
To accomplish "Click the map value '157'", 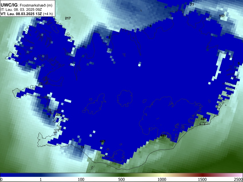I will [222, 16].
